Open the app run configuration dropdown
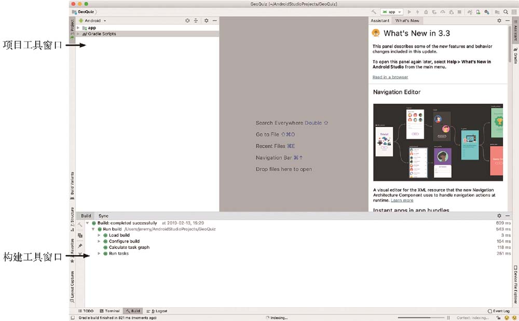 point(391,12)
